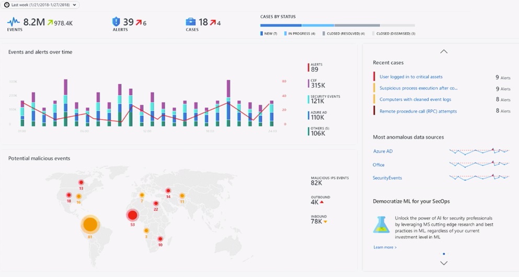This screenshot has width=519, height=277.
Task: Select the 8.2M events total
Action: coord(34,22)
